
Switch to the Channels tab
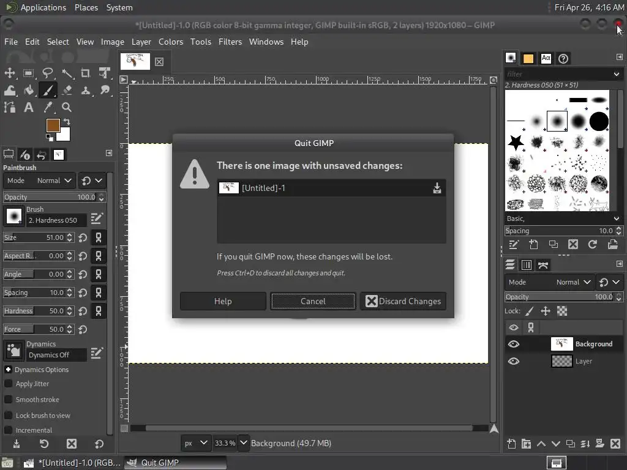pos(526,265)
